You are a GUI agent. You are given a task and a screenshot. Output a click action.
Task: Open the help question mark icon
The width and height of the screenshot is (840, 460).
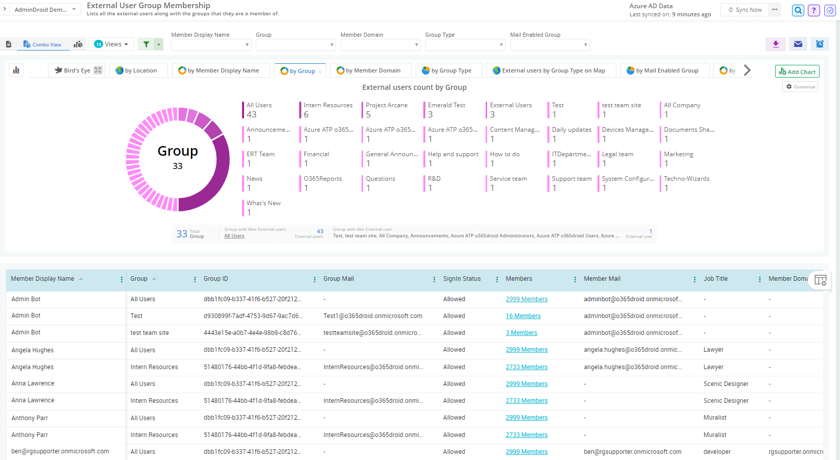pyautogui.click(x=814, y=10)
